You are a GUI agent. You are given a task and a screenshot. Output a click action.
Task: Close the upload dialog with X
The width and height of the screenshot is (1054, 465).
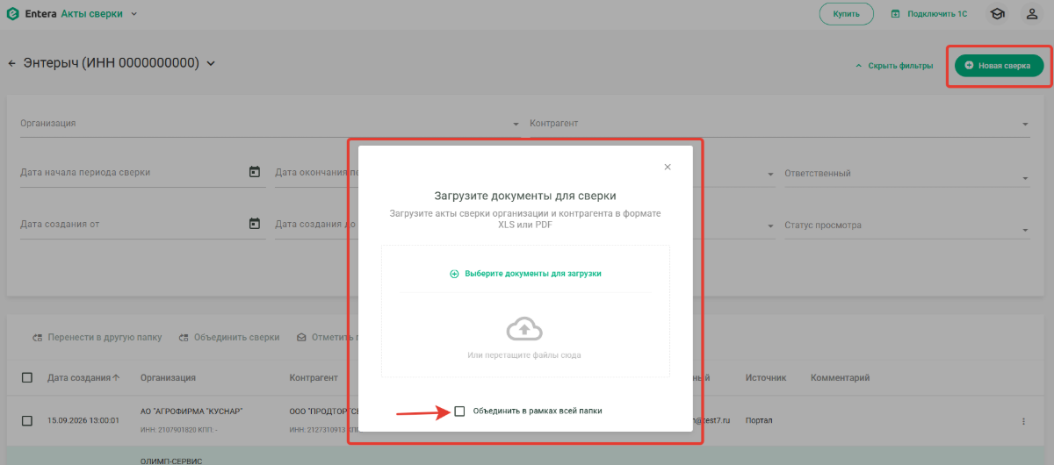(x=668, y=167)
